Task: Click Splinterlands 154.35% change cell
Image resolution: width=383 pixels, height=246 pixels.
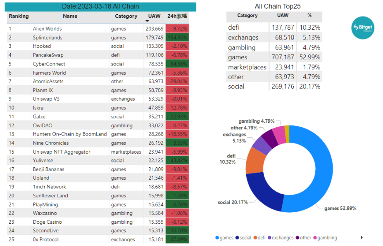Action: [177, 37]
